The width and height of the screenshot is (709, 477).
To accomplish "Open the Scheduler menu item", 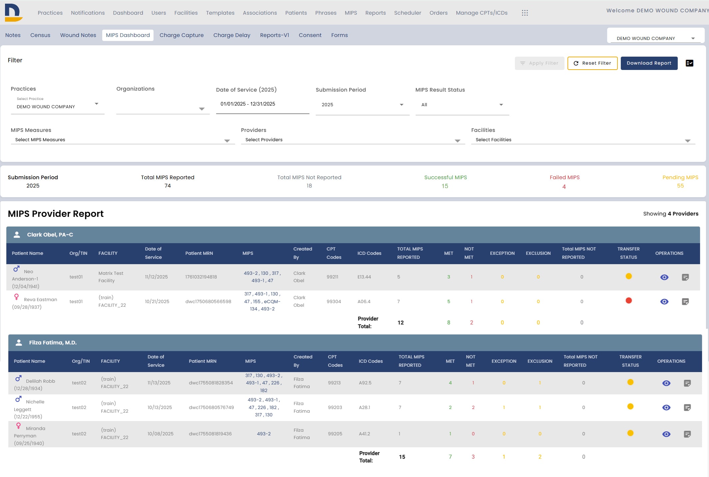I will point(407,13).
